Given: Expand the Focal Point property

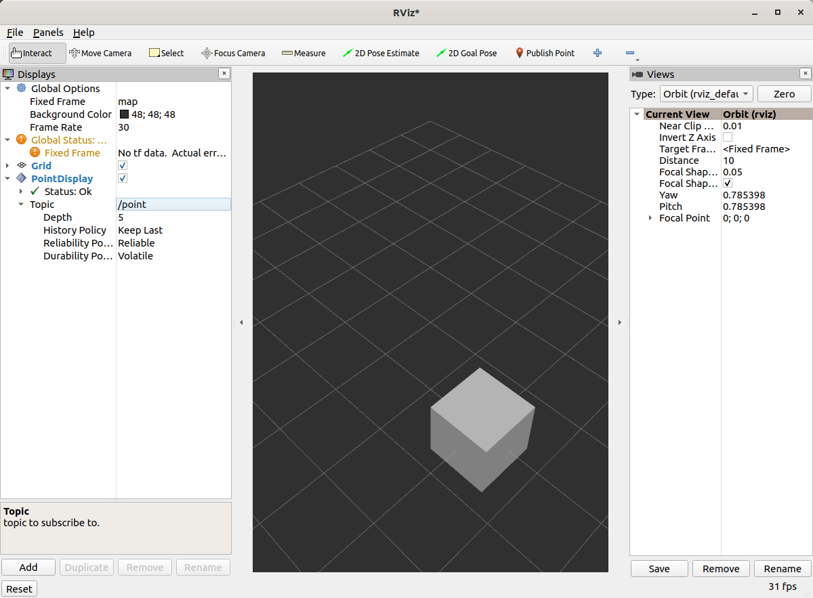Looking at the screenshot, I should pyautogui.click(x=650, y=217).
